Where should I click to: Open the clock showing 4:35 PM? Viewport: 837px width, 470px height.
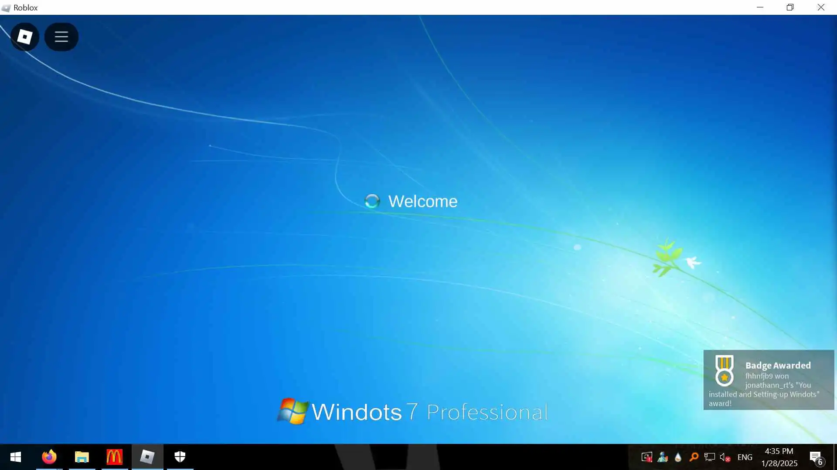point(779,457)
